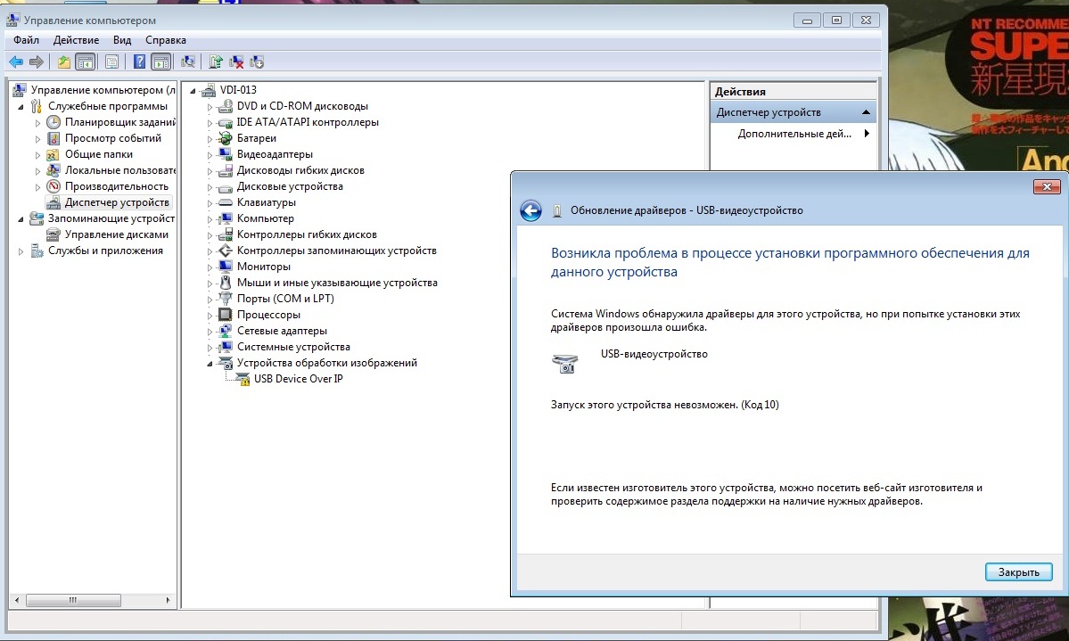Click Scan for hardware changes icon
The height and width of the screenshot is (641, 1069).
point(187,62)
